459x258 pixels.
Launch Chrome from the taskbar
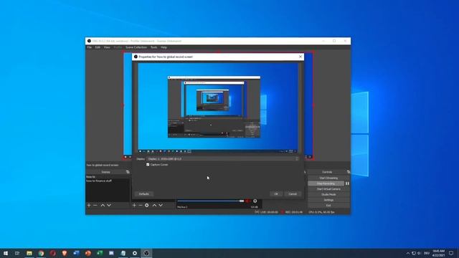point(41,253)
